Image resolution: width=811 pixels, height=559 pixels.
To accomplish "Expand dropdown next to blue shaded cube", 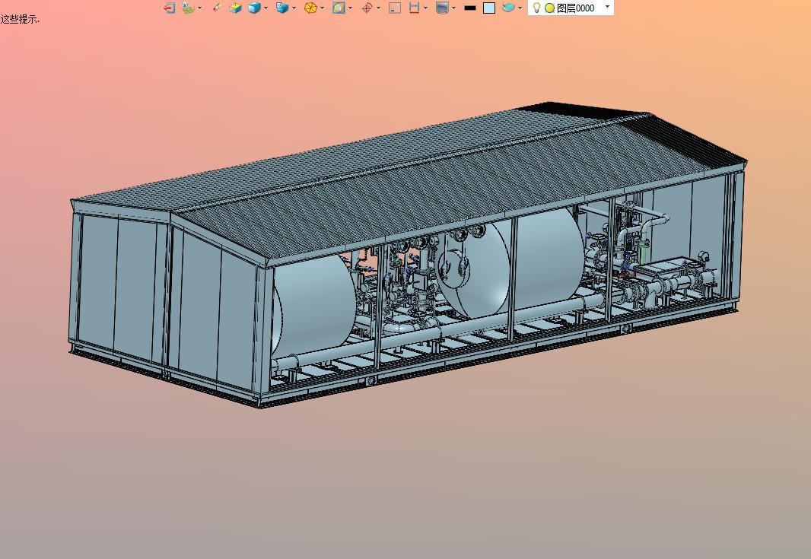I will [266, 8].
